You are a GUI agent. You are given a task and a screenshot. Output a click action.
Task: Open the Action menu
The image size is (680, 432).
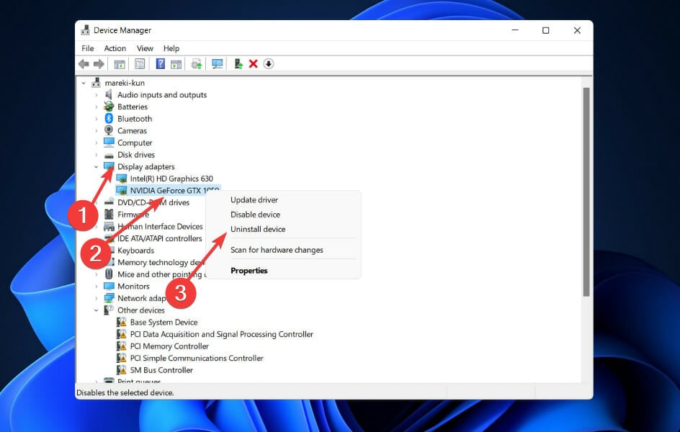coord(115,48)
